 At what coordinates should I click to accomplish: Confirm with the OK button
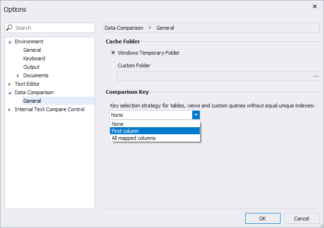(263, 218)
